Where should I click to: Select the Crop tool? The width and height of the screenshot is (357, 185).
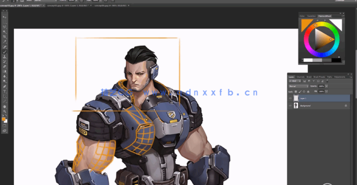(5, 36)
